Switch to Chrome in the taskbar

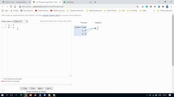click(x=26, y=95)
